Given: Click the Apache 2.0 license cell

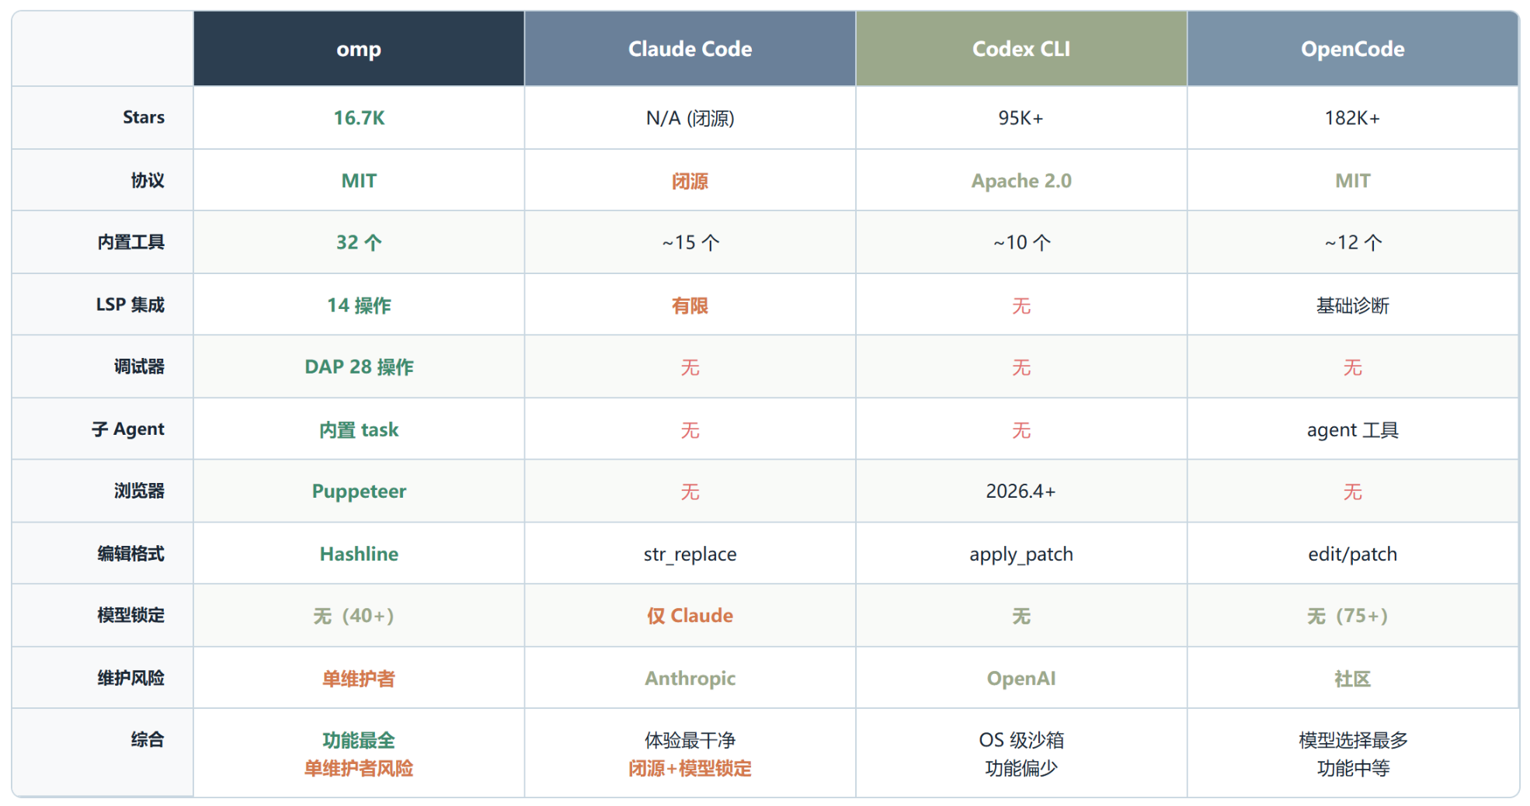Looking at the screenshot, I should 1021,181.
